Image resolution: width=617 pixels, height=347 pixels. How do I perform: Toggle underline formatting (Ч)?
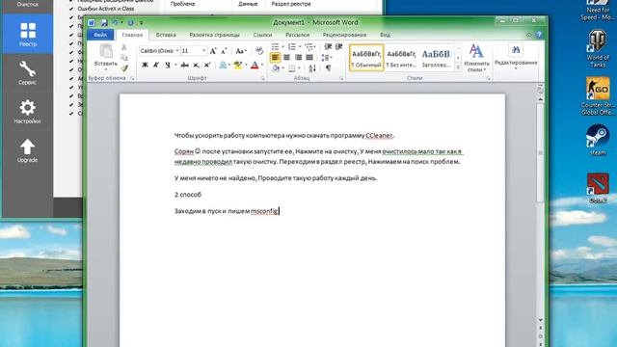(168, 65)
